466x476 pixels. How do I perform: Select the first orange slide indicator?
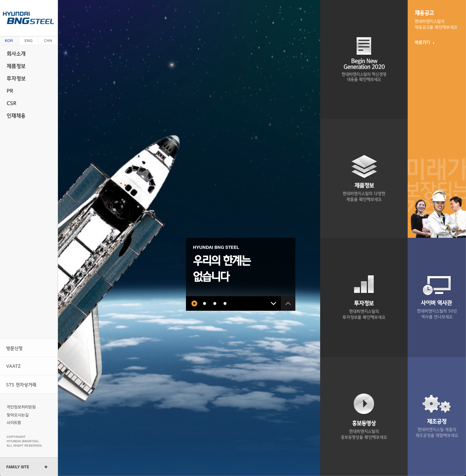(194, 303)
